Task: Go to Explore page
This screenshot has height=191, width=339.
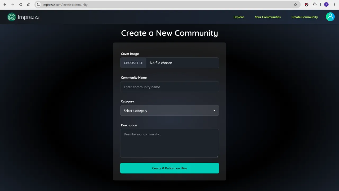Action: (239, 17)
